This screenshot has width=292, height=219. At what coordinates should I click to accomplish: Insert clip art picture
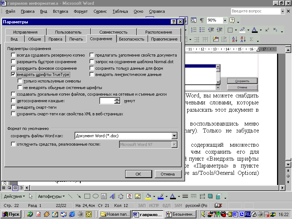tap(129, 196)
